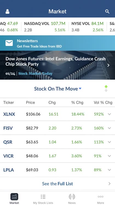Tap the arrow on the news headline banner
115x205 pixels.
pyautogui.click(x=108, y=65)
